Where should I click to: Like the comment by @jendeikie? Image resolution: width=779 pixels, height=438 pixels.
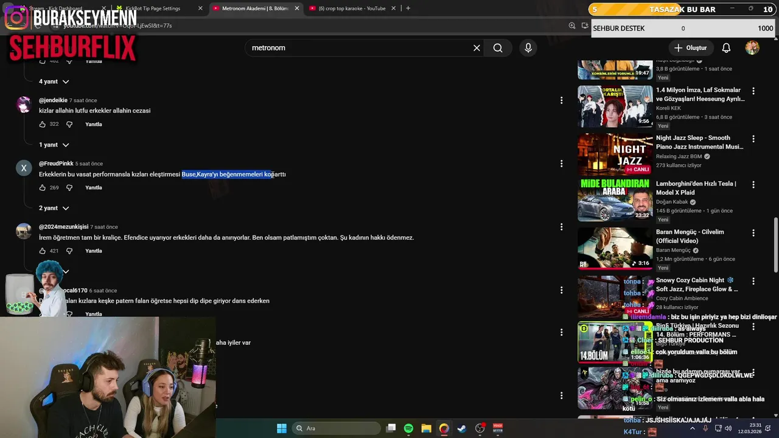tap(43, 124)
